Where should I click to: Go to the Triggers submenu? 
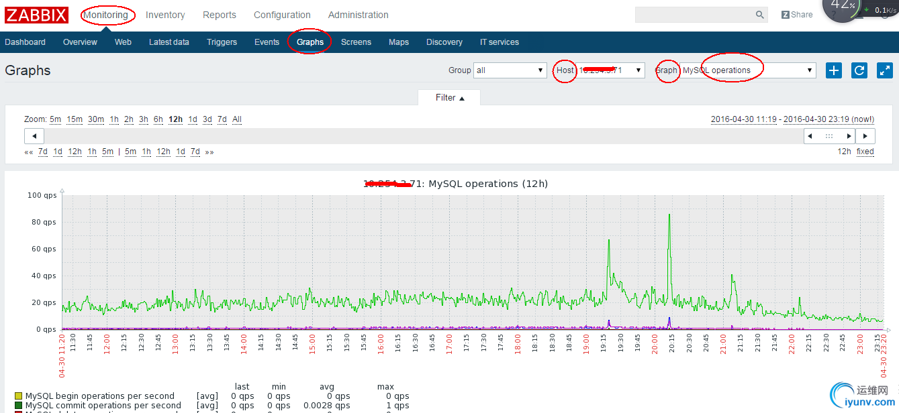(x=222, y=42)
